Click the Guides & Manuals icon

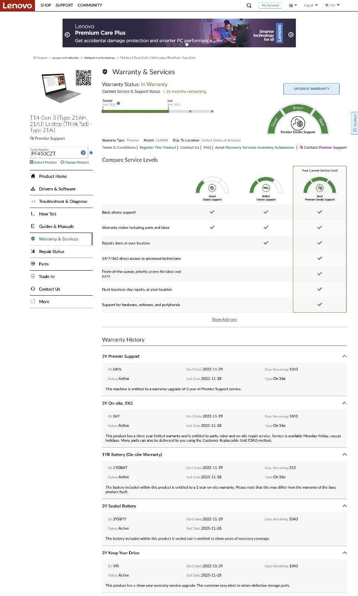click(x=33, y=226)
